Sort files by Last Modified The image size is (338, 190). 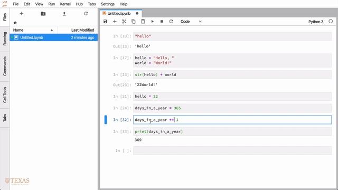83,30
